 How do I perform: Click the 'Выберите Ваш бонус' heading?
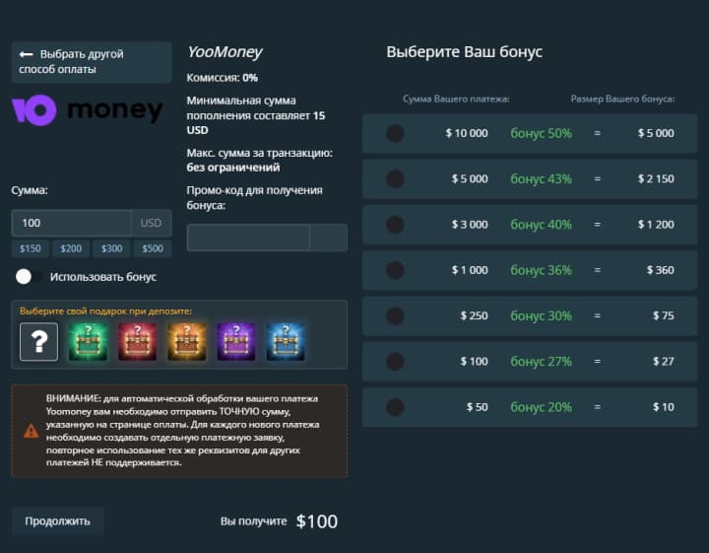click(x=465, y=52)
